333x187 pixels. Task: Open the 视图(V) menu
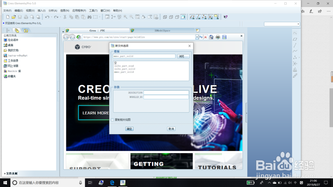(30, 11)
